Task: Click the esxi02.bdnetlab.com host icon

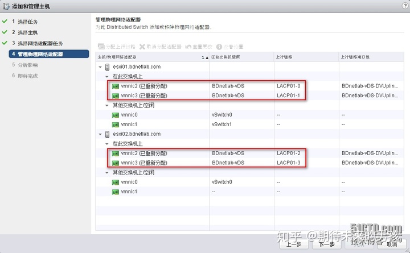Action: (107, 134)
